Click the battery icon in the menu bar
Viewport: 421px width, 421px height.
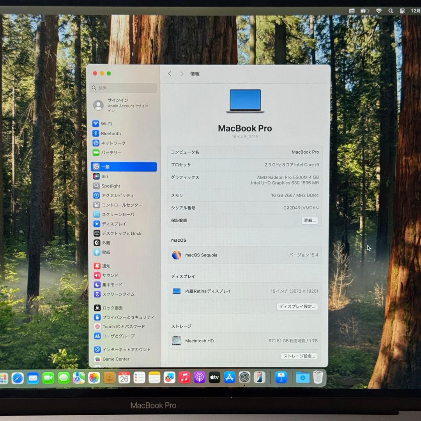coord(365,11)
